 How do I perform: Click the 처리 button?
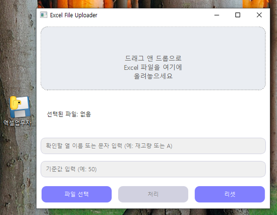(x=153, y=194)
